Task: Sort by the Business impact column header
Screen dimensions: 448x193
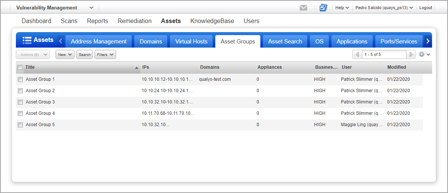Action: (326, 68)
